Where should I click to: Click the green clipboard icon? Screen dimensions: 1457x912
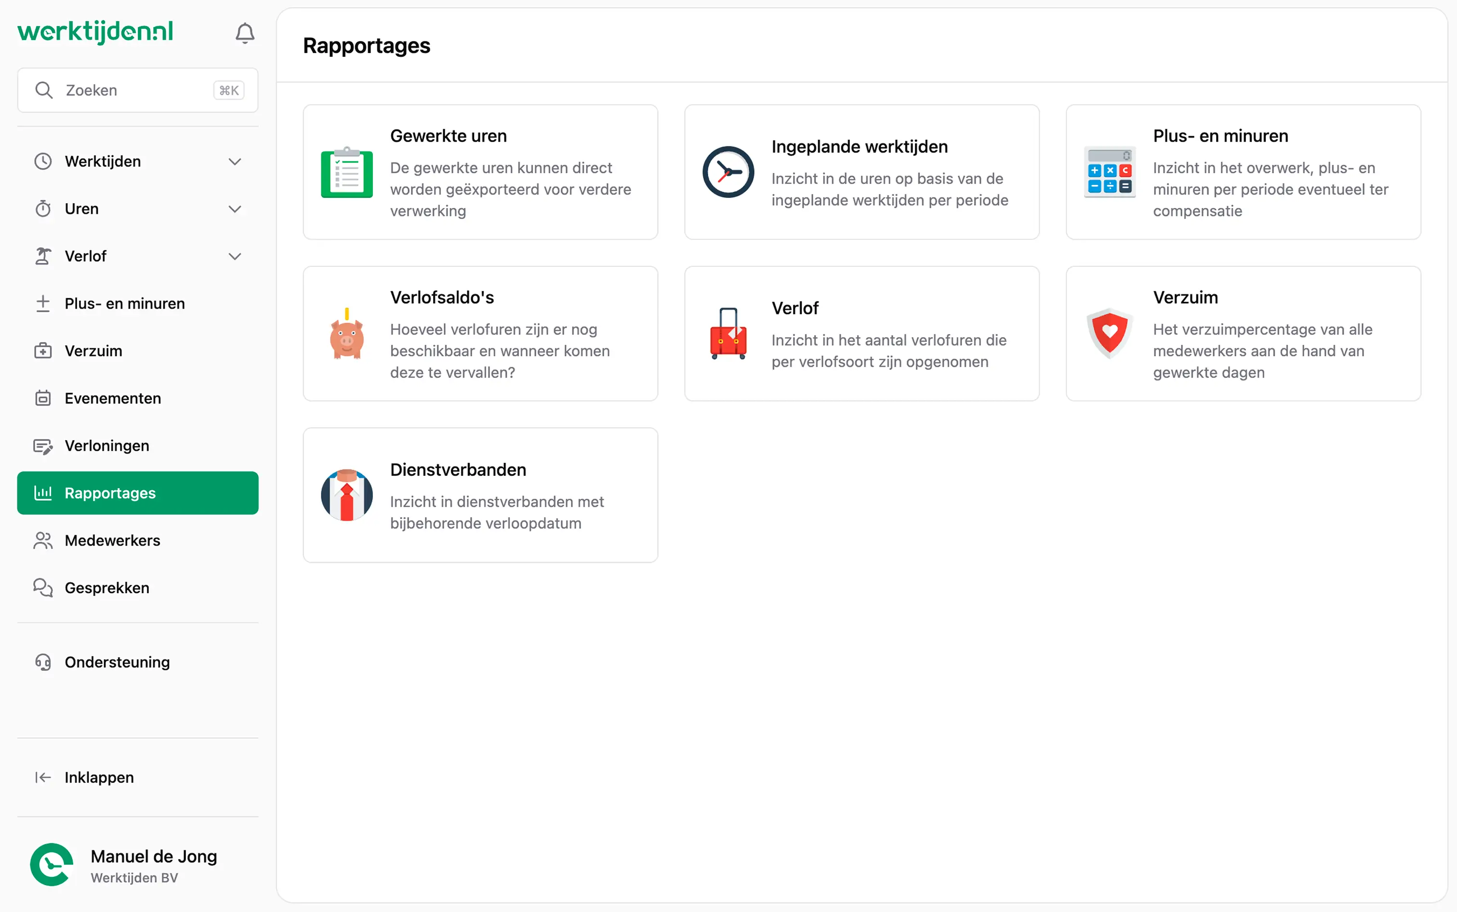point(346,172)
